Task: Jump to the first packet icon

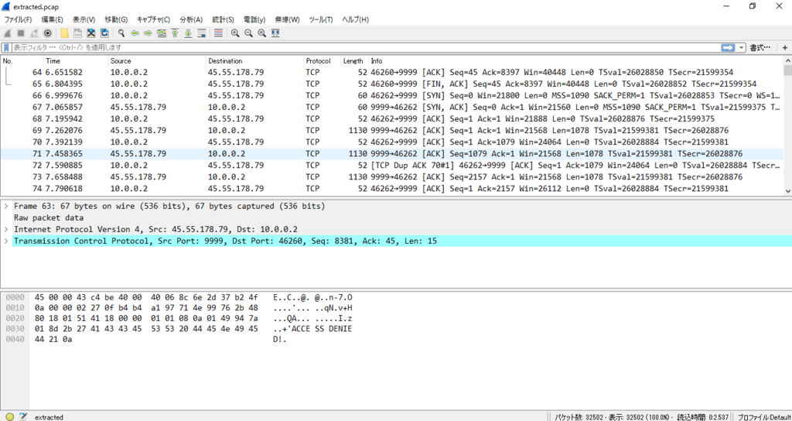Action: pos(175,33)
